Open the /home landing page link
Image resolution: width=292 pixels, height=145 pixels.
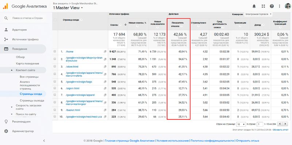click(70, 51)
